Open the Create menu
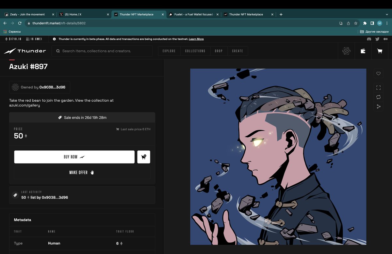Viewport: 392px width, 254px height. pyautogui.click(x=237, y=51)
